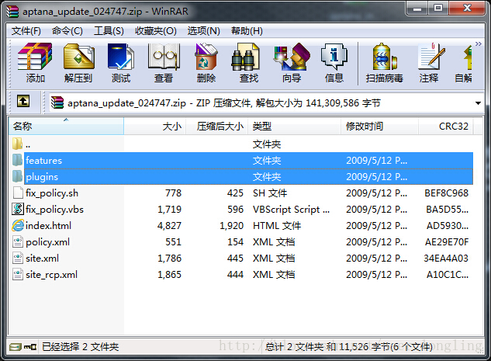Click the plugins folder icon

(18, 176)
